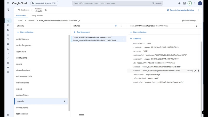Expand the lease document row chevron
This screenshot has width=208, height=117.
tap(123, 39)
